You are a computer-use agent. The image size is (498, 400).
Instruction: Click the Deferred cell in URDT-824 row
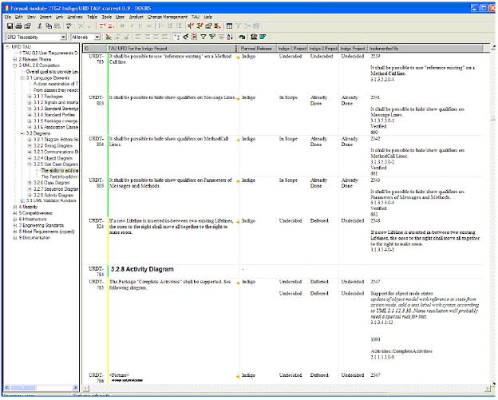click(319, 221)
